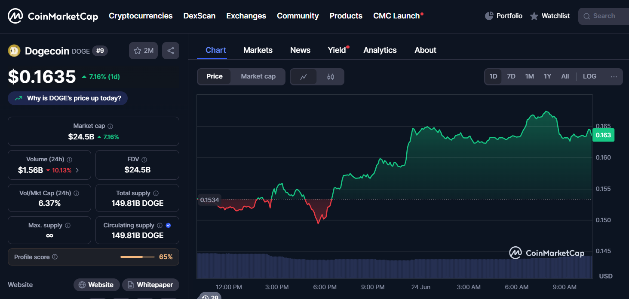
Task: Select 1Y time range
Action: tap(547, 76)
